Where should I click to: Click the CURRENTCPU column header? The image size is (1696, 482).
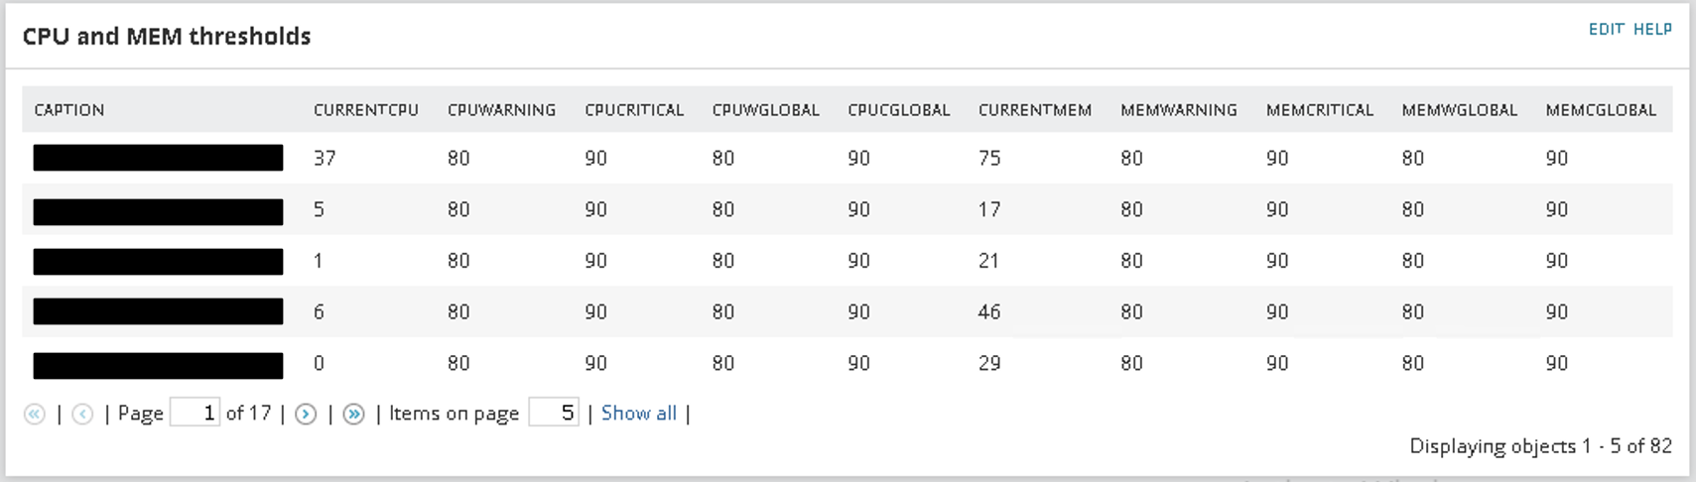coord(366,110)
